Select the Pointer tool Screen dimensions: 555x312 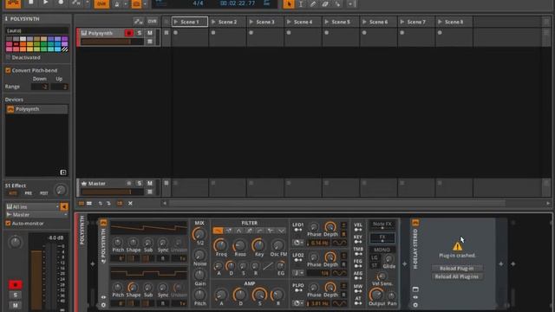point(289,3)
